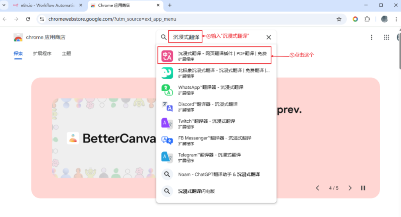Choose Telegram™翻译器 suggestion
Screen dimensions: 401x217
[216, 157]
